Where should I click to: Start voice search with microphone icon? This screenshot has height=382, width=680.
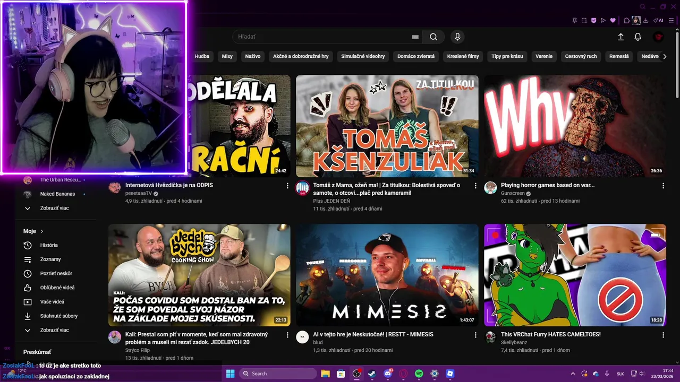point(457,37)
